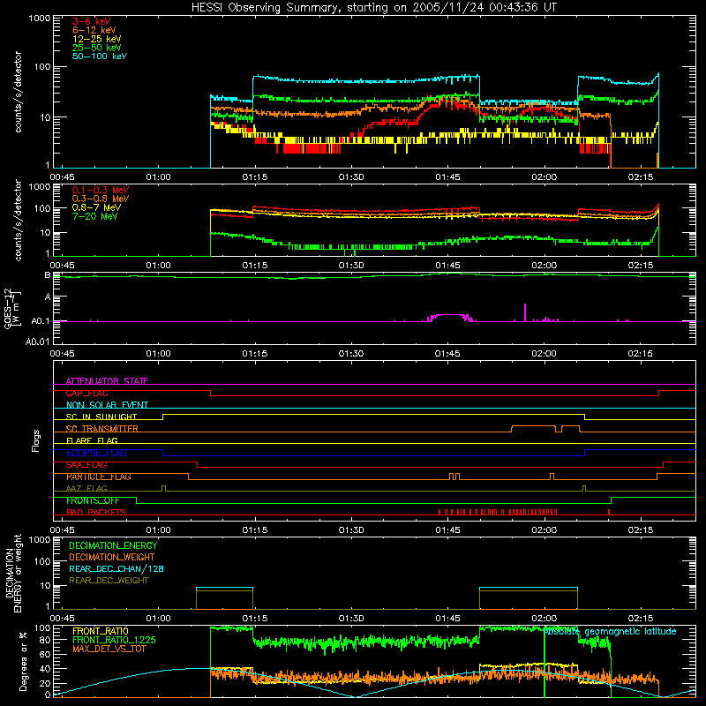Click the 01:00 tick label under Flags panel
The width and height of the screenshot is (706, 706).
pos(159,530)
